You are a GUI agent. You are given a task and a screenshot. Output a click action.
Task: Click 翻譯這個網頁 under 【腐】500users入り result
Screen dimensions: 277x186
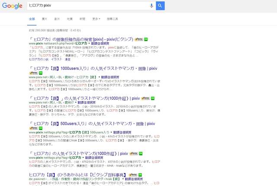[122, 132]
